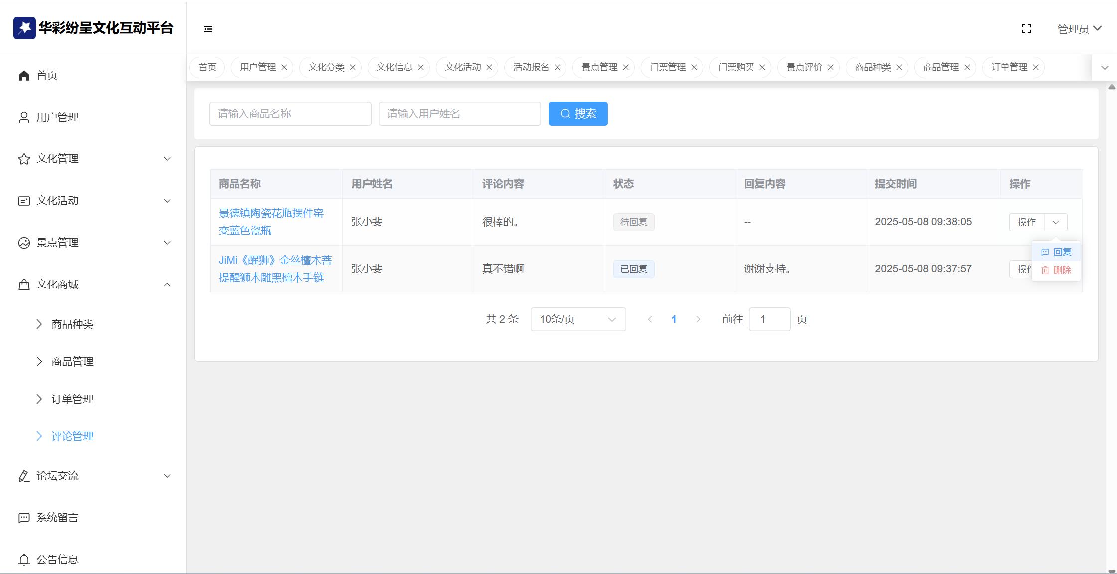This screenshot has width=1117, height=574.
Task: Toggle fullscreen mode icon
Action: click(x=1026, y=29)
